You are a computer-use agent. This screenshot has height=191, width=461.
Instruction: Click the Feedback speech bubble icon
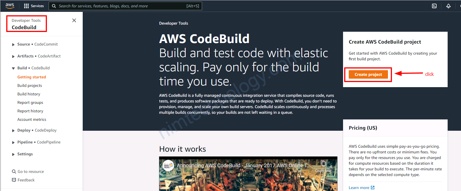pyautogui.click(x=14, y=180)
